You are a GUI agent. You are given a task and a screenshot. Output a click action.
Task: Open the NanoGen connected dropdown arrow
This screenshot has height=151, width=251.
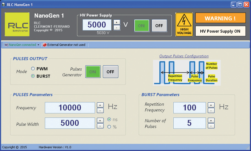[39, 45]
